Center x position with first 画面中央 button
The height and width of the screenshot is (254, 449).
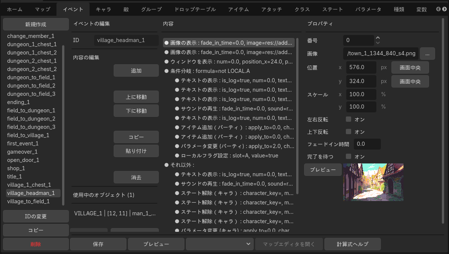(x=410, y=68)
